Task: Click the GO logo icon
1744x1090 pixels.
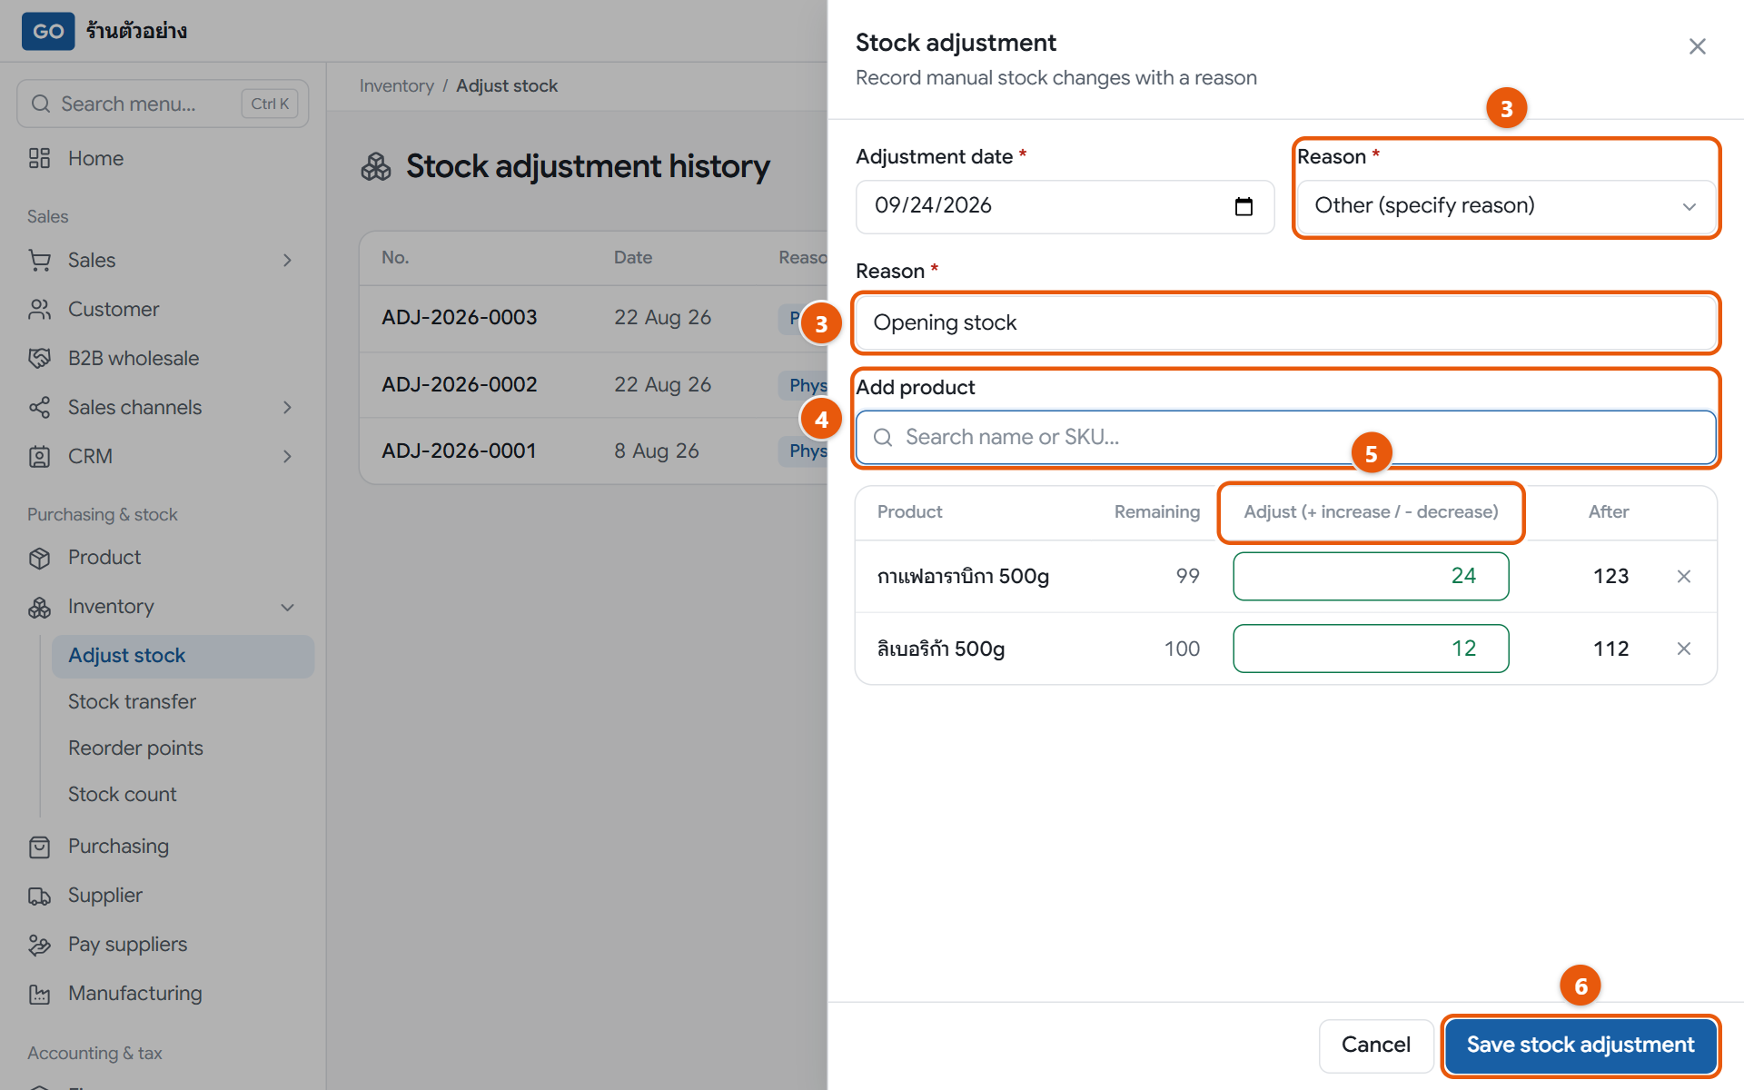Action: pos(48,31)
